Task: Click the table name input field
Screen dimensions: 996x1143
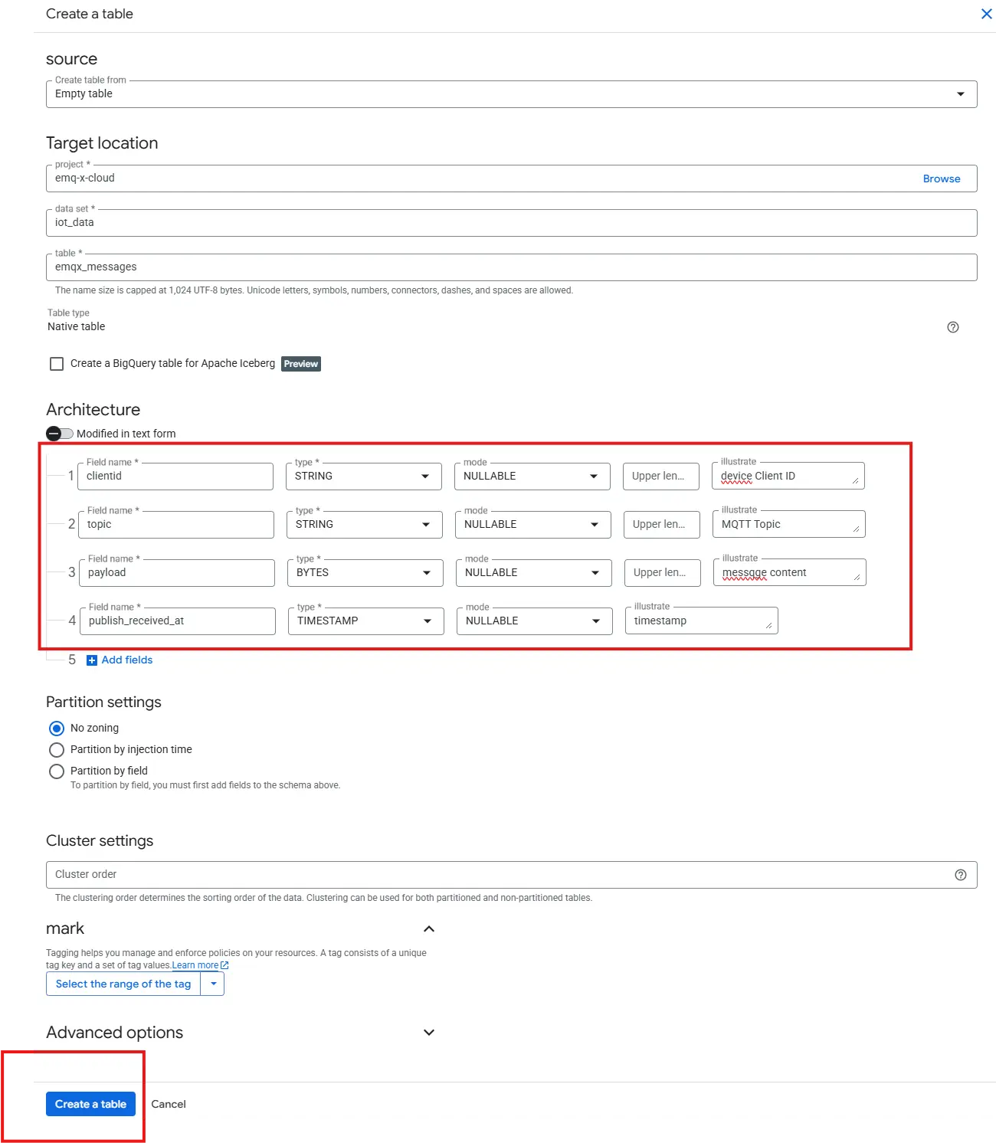Action: [x=511, y=267]
